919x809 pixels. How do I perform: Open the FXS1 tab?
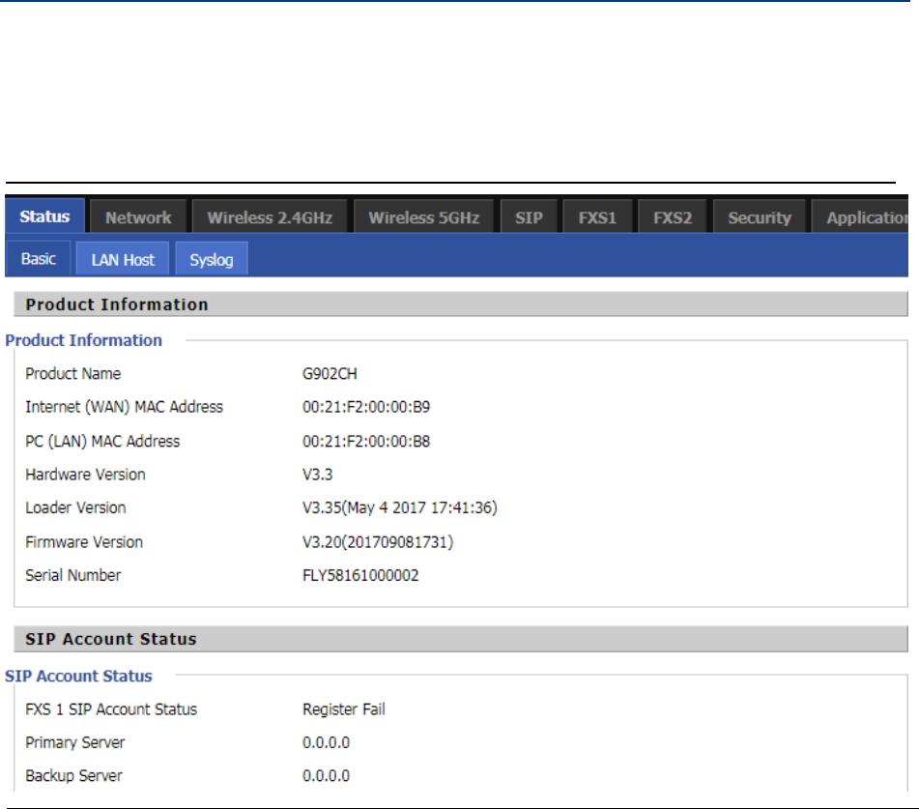pos(597,217)
